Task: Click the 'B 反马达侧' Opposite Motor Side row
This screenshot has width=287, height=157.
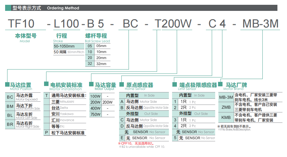Action: point(144,108)
